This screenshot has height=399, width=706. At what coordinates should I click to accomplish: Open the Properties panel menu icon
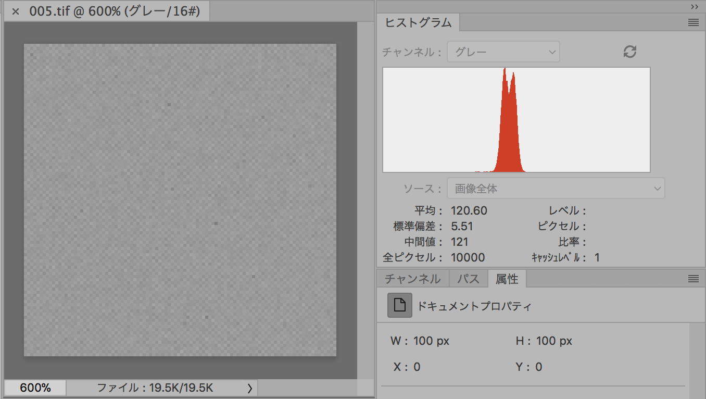693,279
